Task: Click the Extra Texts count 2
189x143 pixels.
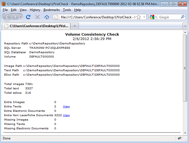Action: 55,106
